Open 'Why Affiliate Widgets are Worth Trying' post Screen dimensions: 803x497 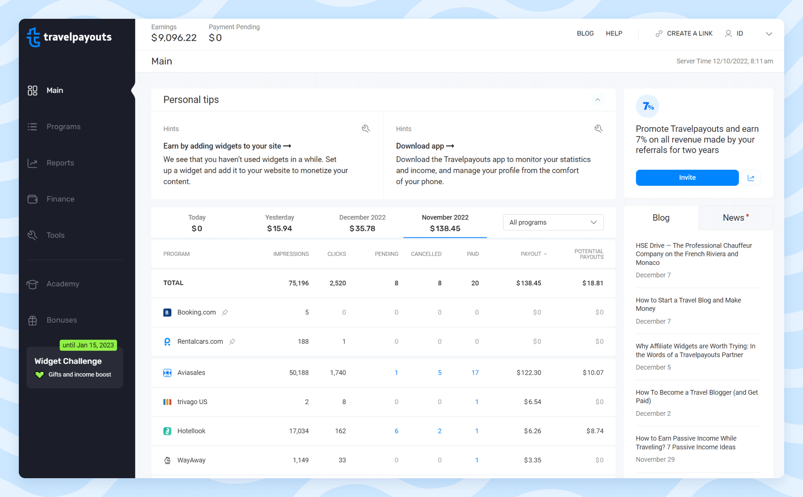pos(695,350)
